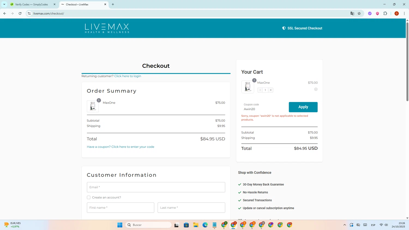409x230 pixels.
Task: Open the Windows Start menu
Action: tap(120, 225)
